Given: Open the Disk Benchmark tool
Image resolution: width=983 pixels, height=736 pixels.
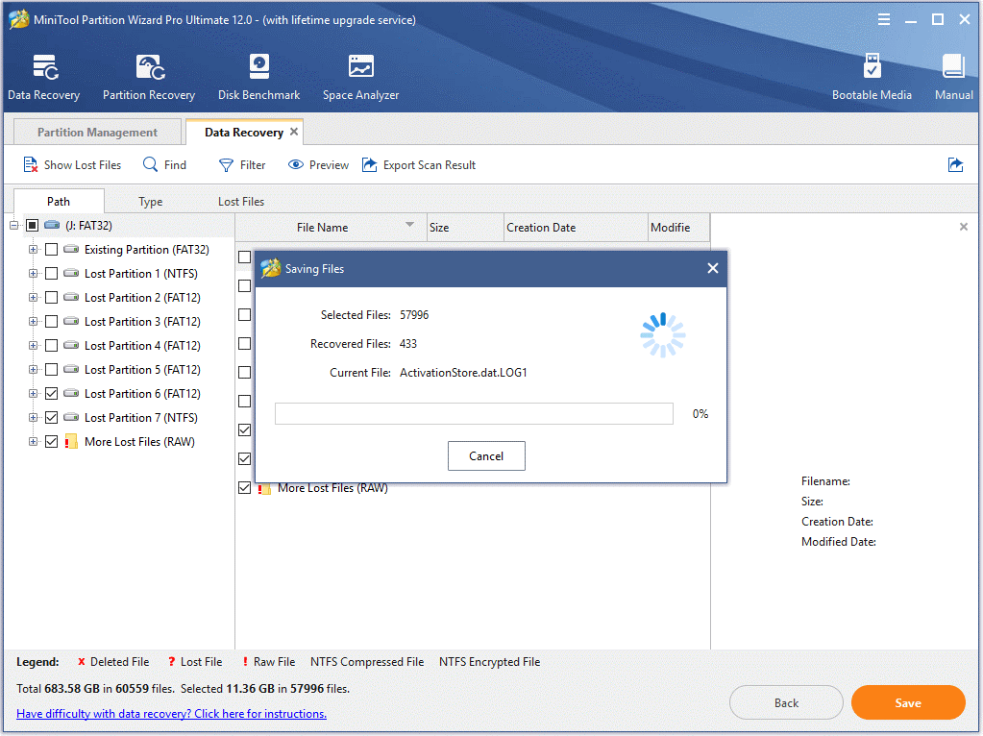Looking at the screenshot, I should tap(258, 66).
